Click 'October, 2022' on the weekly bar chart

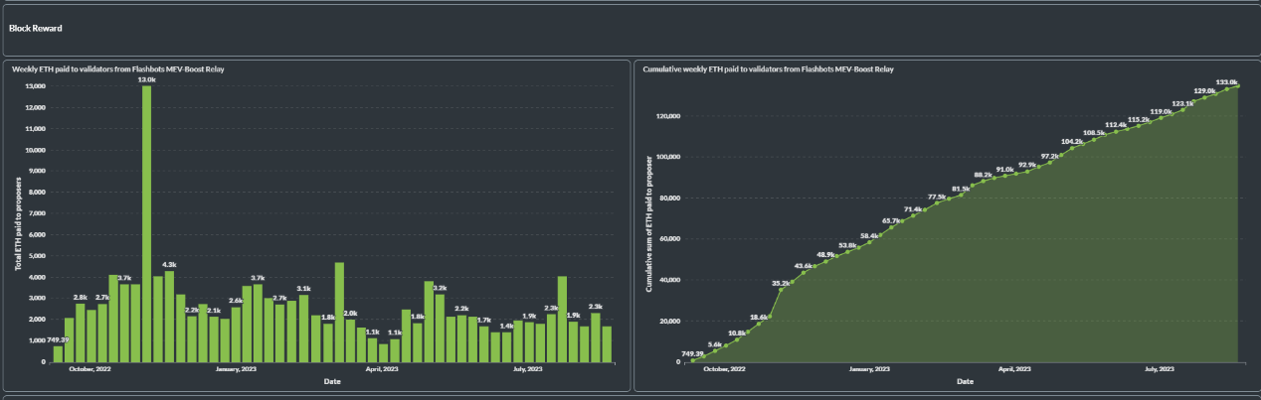90,369
